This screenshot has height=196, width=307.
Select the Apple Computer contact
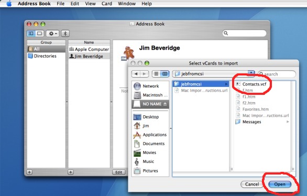coord(89,49)
